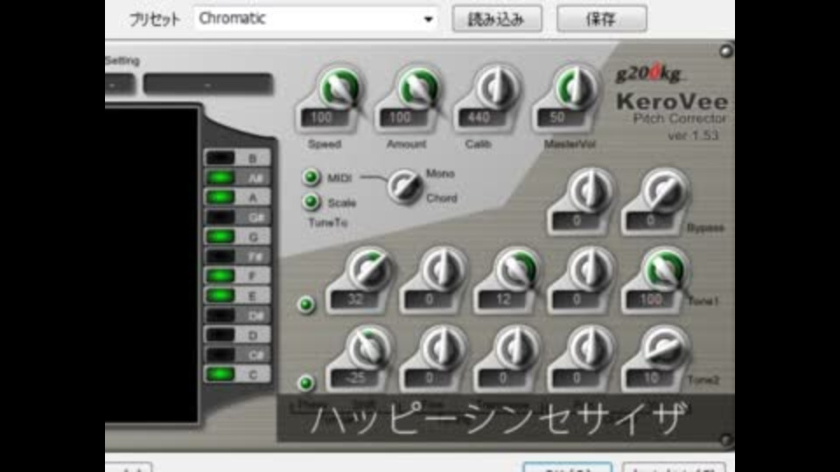Click the Calib knob
Viewport: 840px width, 472px height.
(x=497, y=88)
